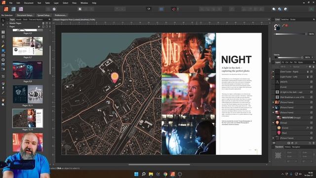Toggle visibility of the 1855737343 image layer
316x178 pixels.
point(312,118)
